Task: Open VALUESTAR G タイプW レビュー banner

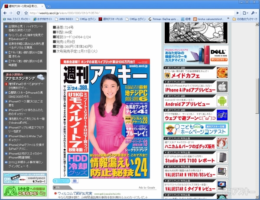Action: click(196, 185)
